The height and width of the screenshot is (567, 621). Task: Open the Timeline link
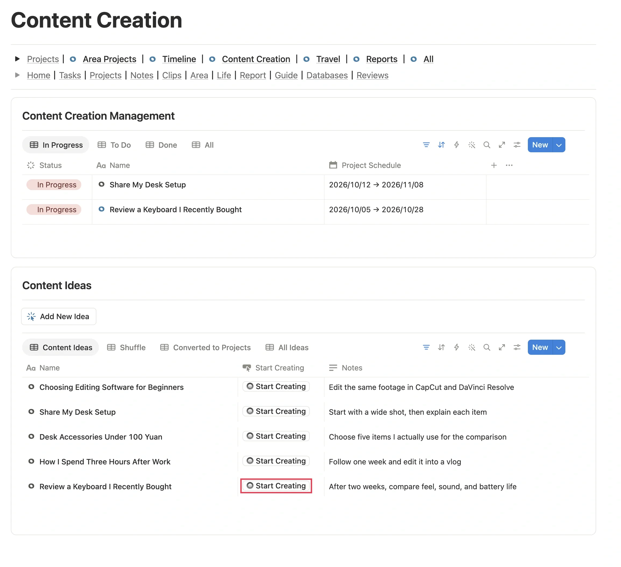pos(179,59)
